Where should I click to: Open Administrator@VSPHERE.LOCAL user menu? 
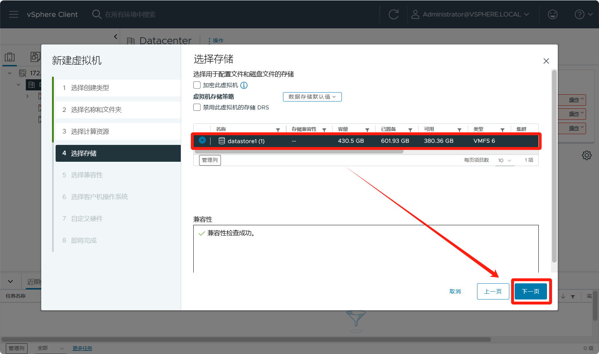471,14
